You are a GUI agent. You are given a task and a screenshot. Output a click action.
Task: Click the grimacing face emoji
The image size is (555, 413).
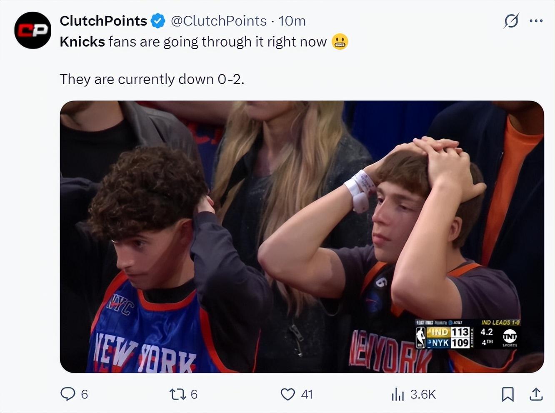(x=340, y=42)
